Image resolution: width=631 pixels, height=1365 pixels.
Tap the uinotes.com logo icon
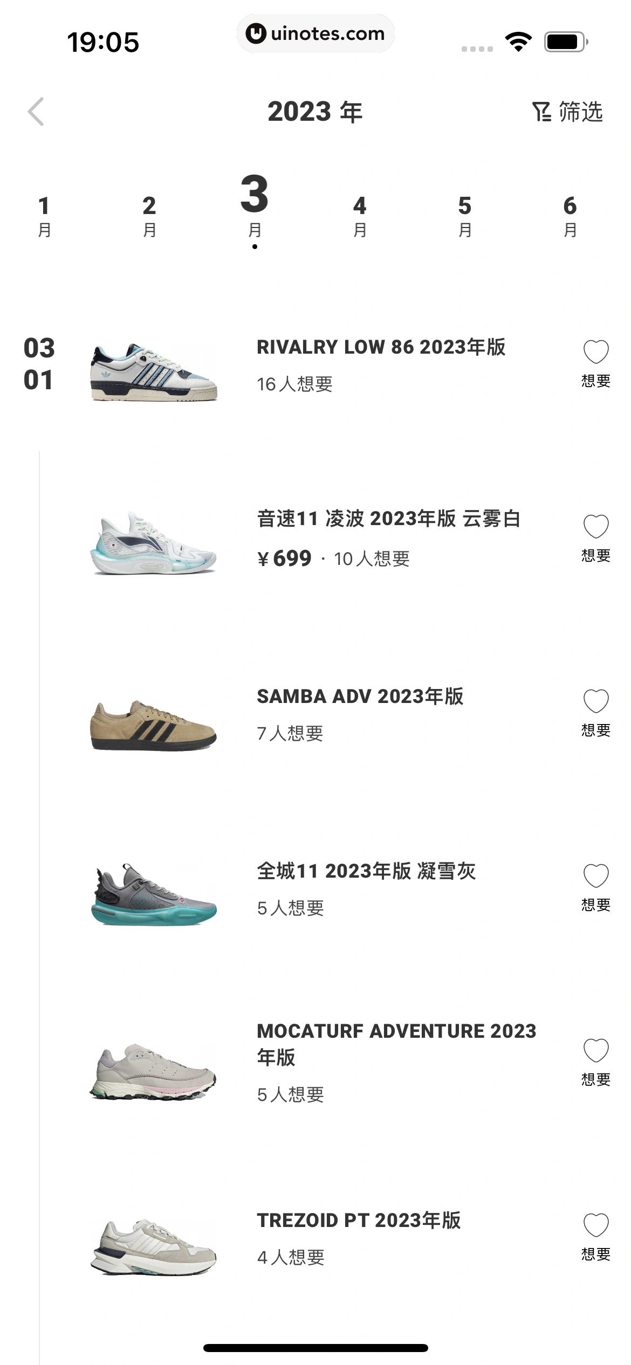[x=256, y=33]
